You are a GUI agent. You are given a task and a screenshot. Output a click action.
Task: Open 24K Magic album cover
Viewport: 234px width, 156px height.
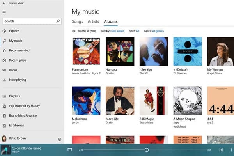pos(154,101)
